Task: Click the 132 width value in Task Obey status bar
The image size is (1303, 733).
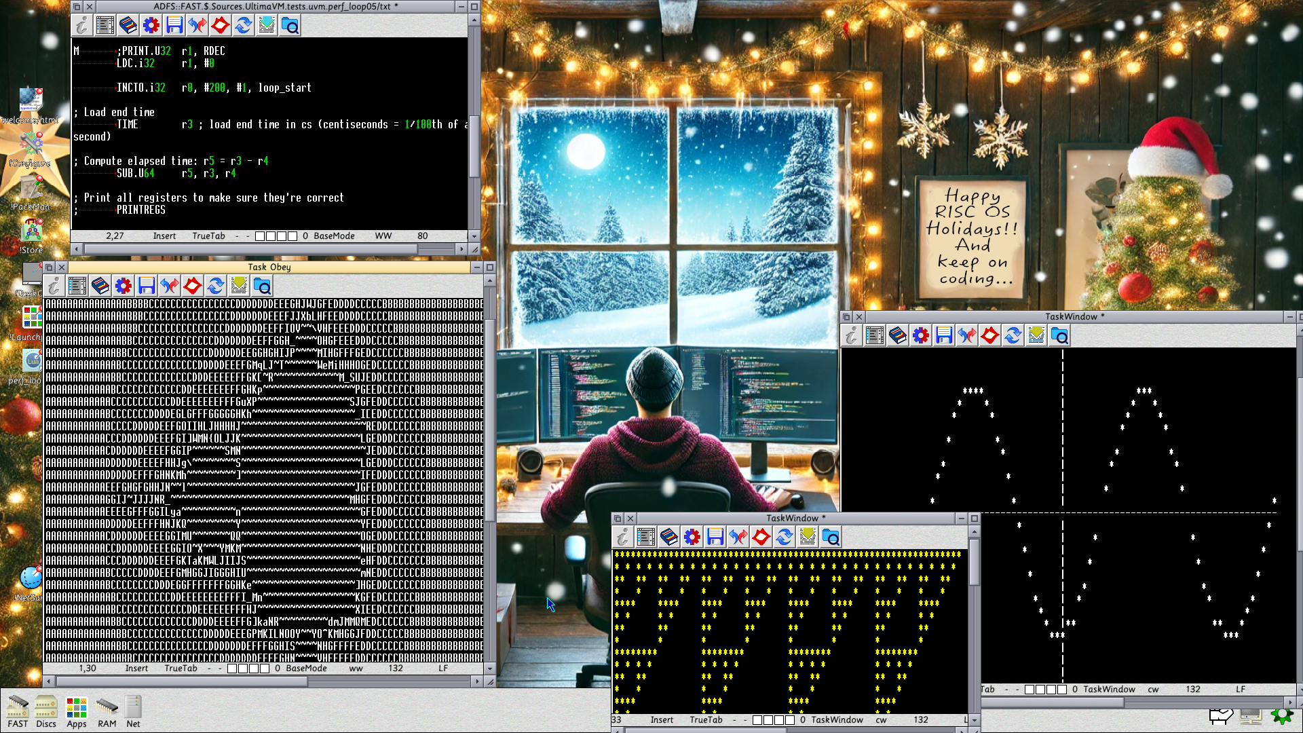Action: coord(396,669)
